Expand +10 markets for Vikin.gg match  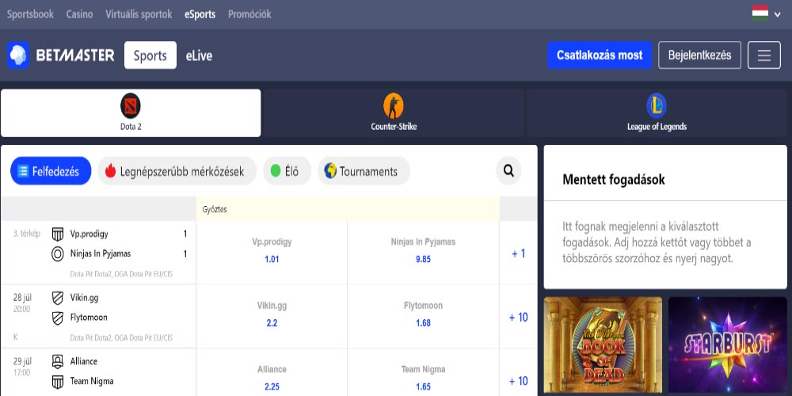click(518, 317)
